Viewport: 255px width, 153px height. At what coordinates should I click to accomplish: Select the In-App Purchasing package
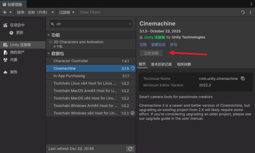coord(91,76)
